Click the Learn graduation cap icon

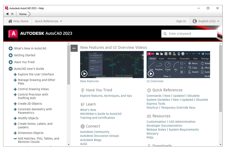pyautogui.click(x=82, y=104)
